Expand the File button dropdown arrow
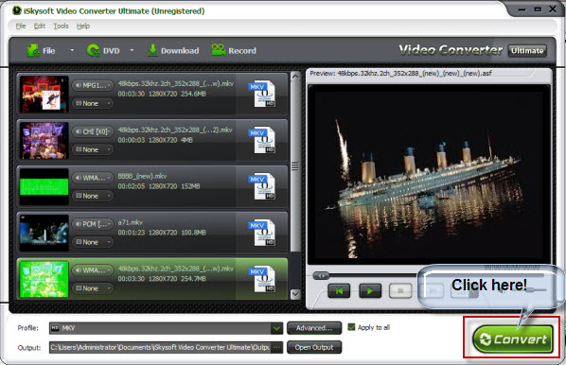Screen dimensions: 566x365 point(72,50)
